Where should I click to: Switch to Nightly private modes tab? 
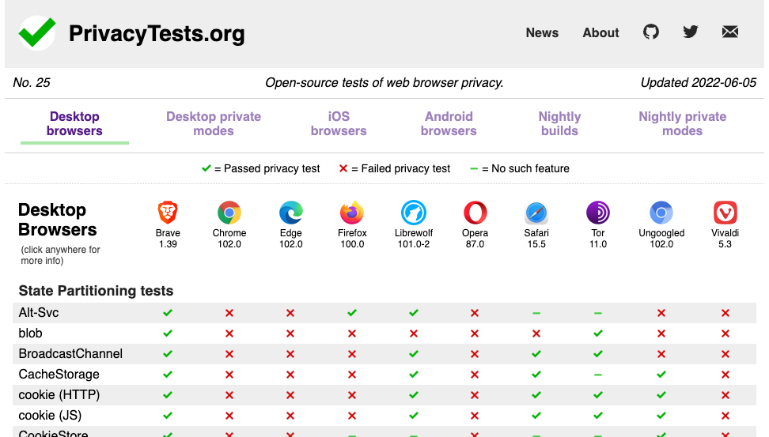click(x=682, y=123)
